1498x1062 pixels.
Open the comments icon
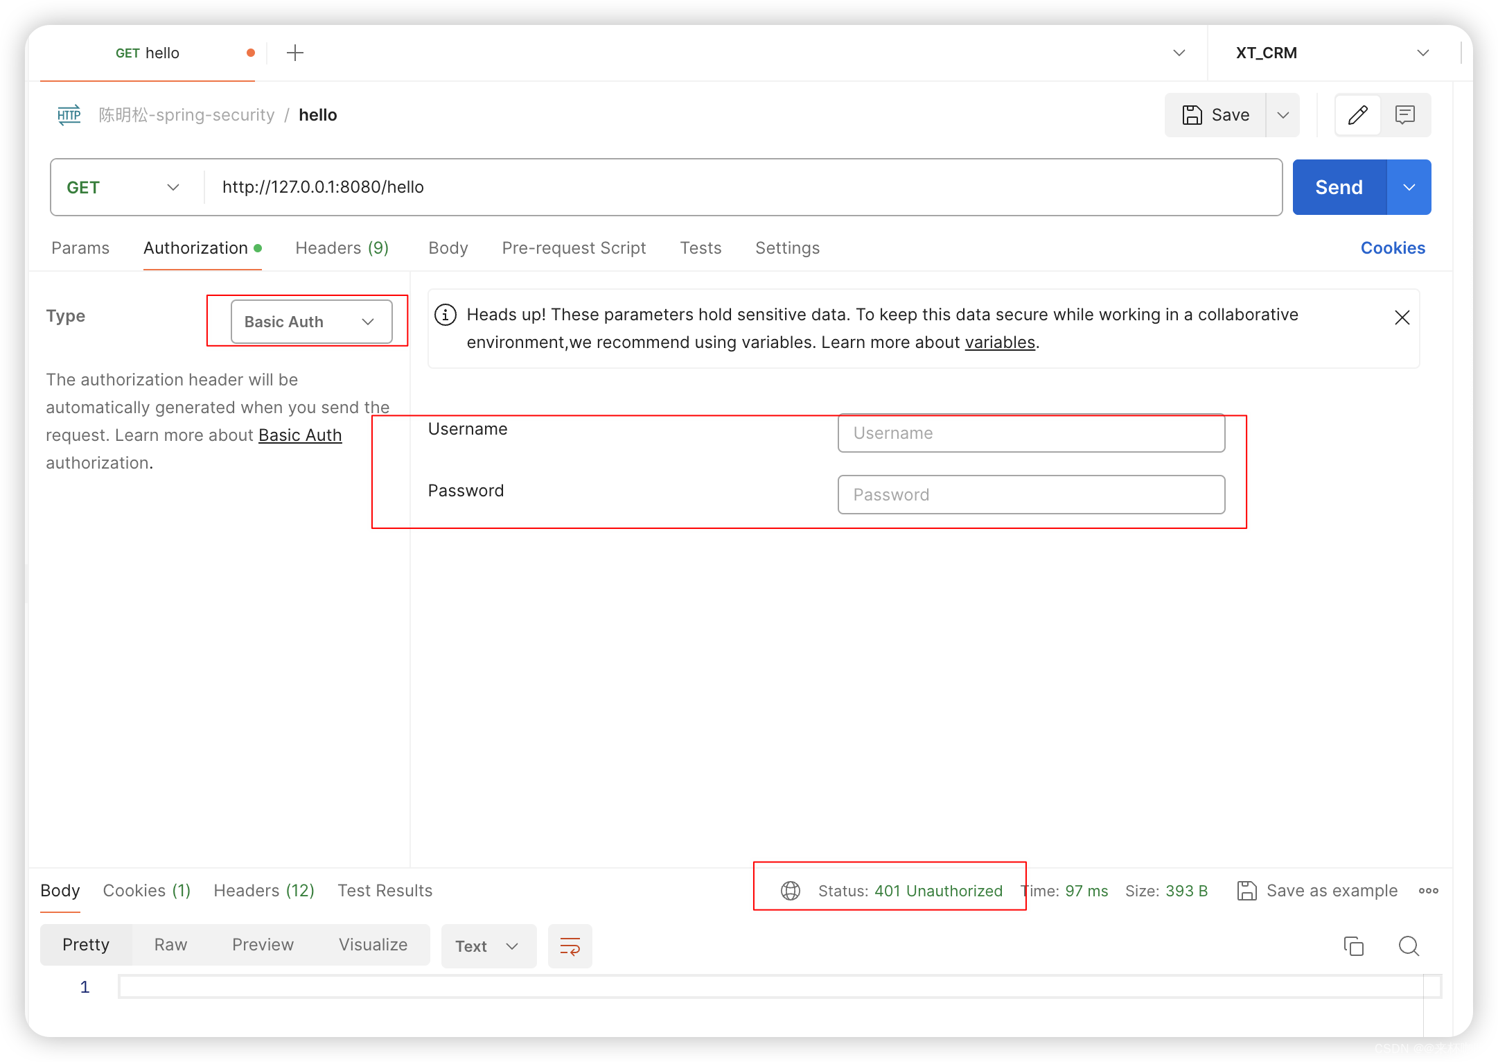1404,115
